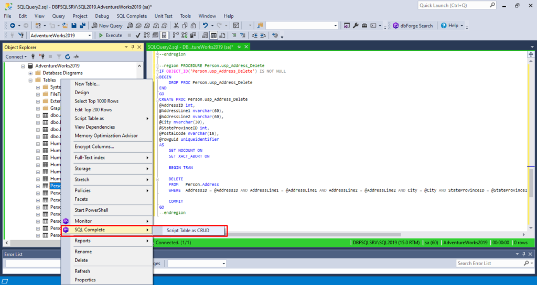Expand Full-Text index submenu
Screen dimensions: 537x285
pyautogui.click(x=106, y=157)
